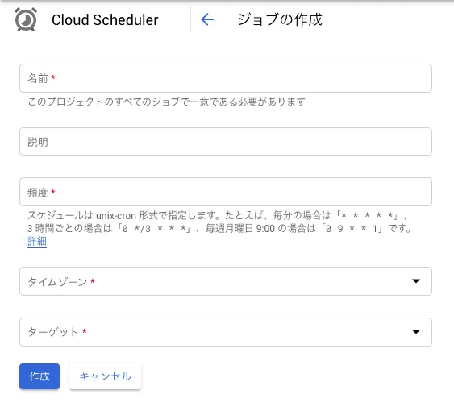The image size is (454, 411).
Task: Click the 名前 name input field
Action: [x=226, y=78]
